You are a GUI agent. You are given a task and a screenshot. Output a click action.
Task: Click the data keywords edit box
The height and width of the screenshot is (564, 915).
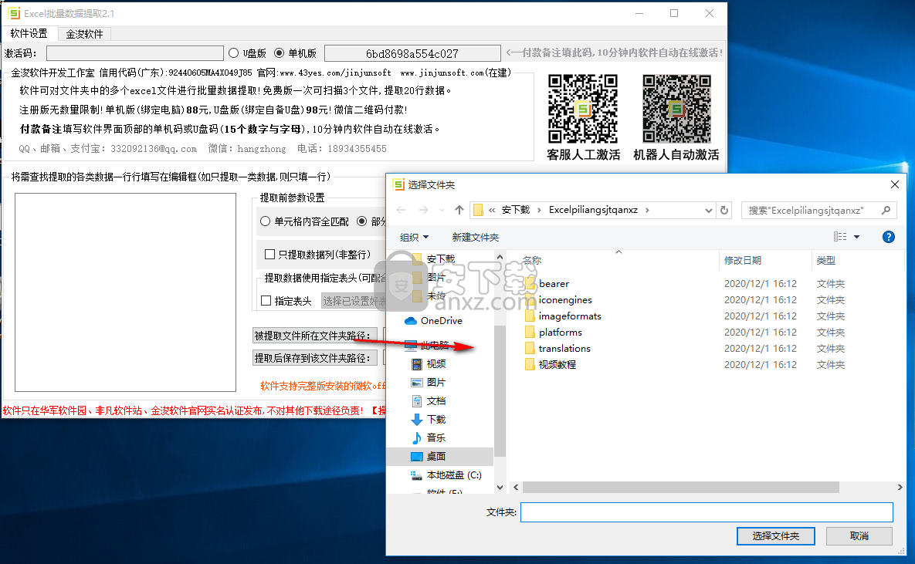coord(125,292)
